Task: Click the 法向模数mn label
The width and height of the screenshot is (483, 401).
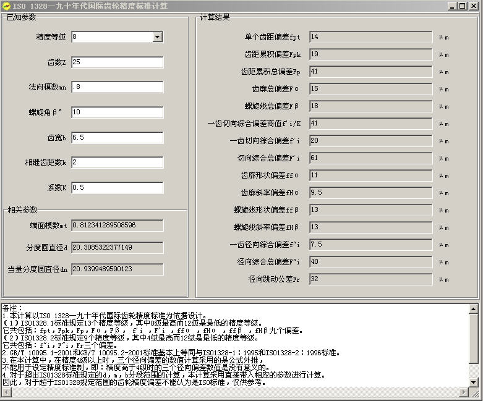Action: pos(48,87)
